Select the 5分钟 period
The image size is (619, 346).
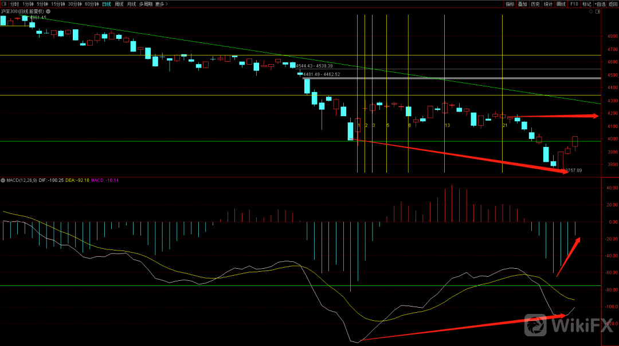pos(42,4)
